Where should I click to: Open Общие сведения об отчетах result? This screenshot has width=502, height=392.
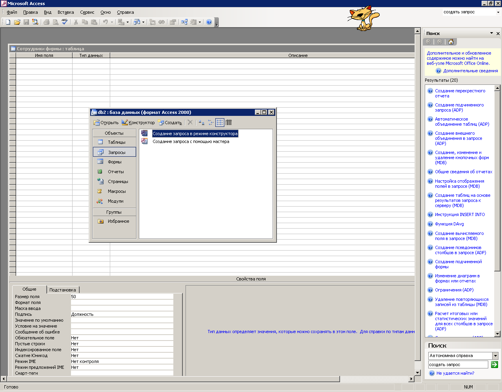point(464,172)
